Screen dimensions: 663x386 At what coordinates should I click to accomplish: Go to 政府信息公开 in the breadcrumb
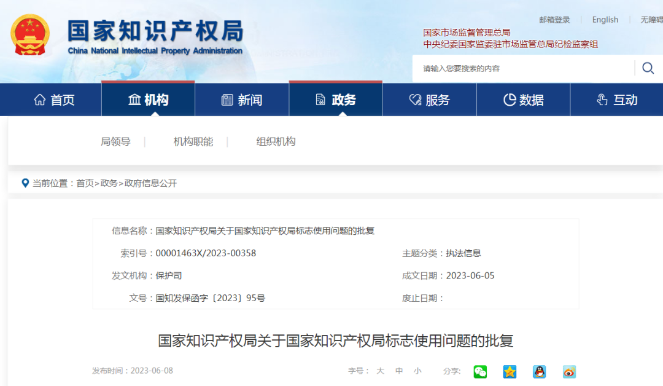pos(150,183)
